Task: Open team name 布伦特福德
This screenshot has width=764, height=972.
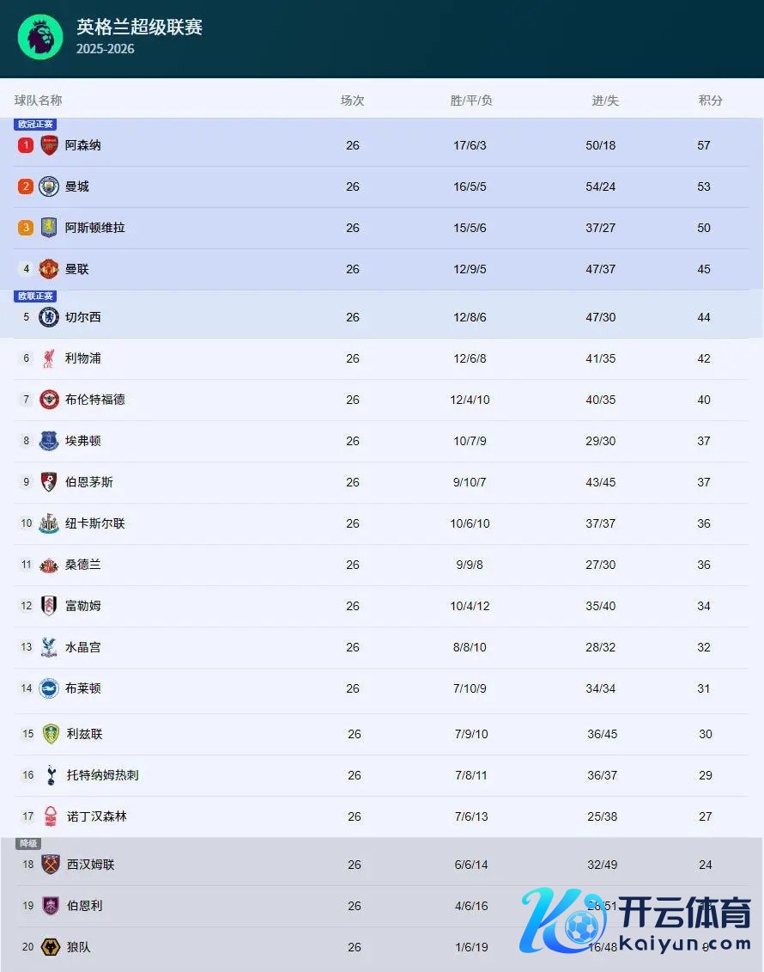Action: 95,400
